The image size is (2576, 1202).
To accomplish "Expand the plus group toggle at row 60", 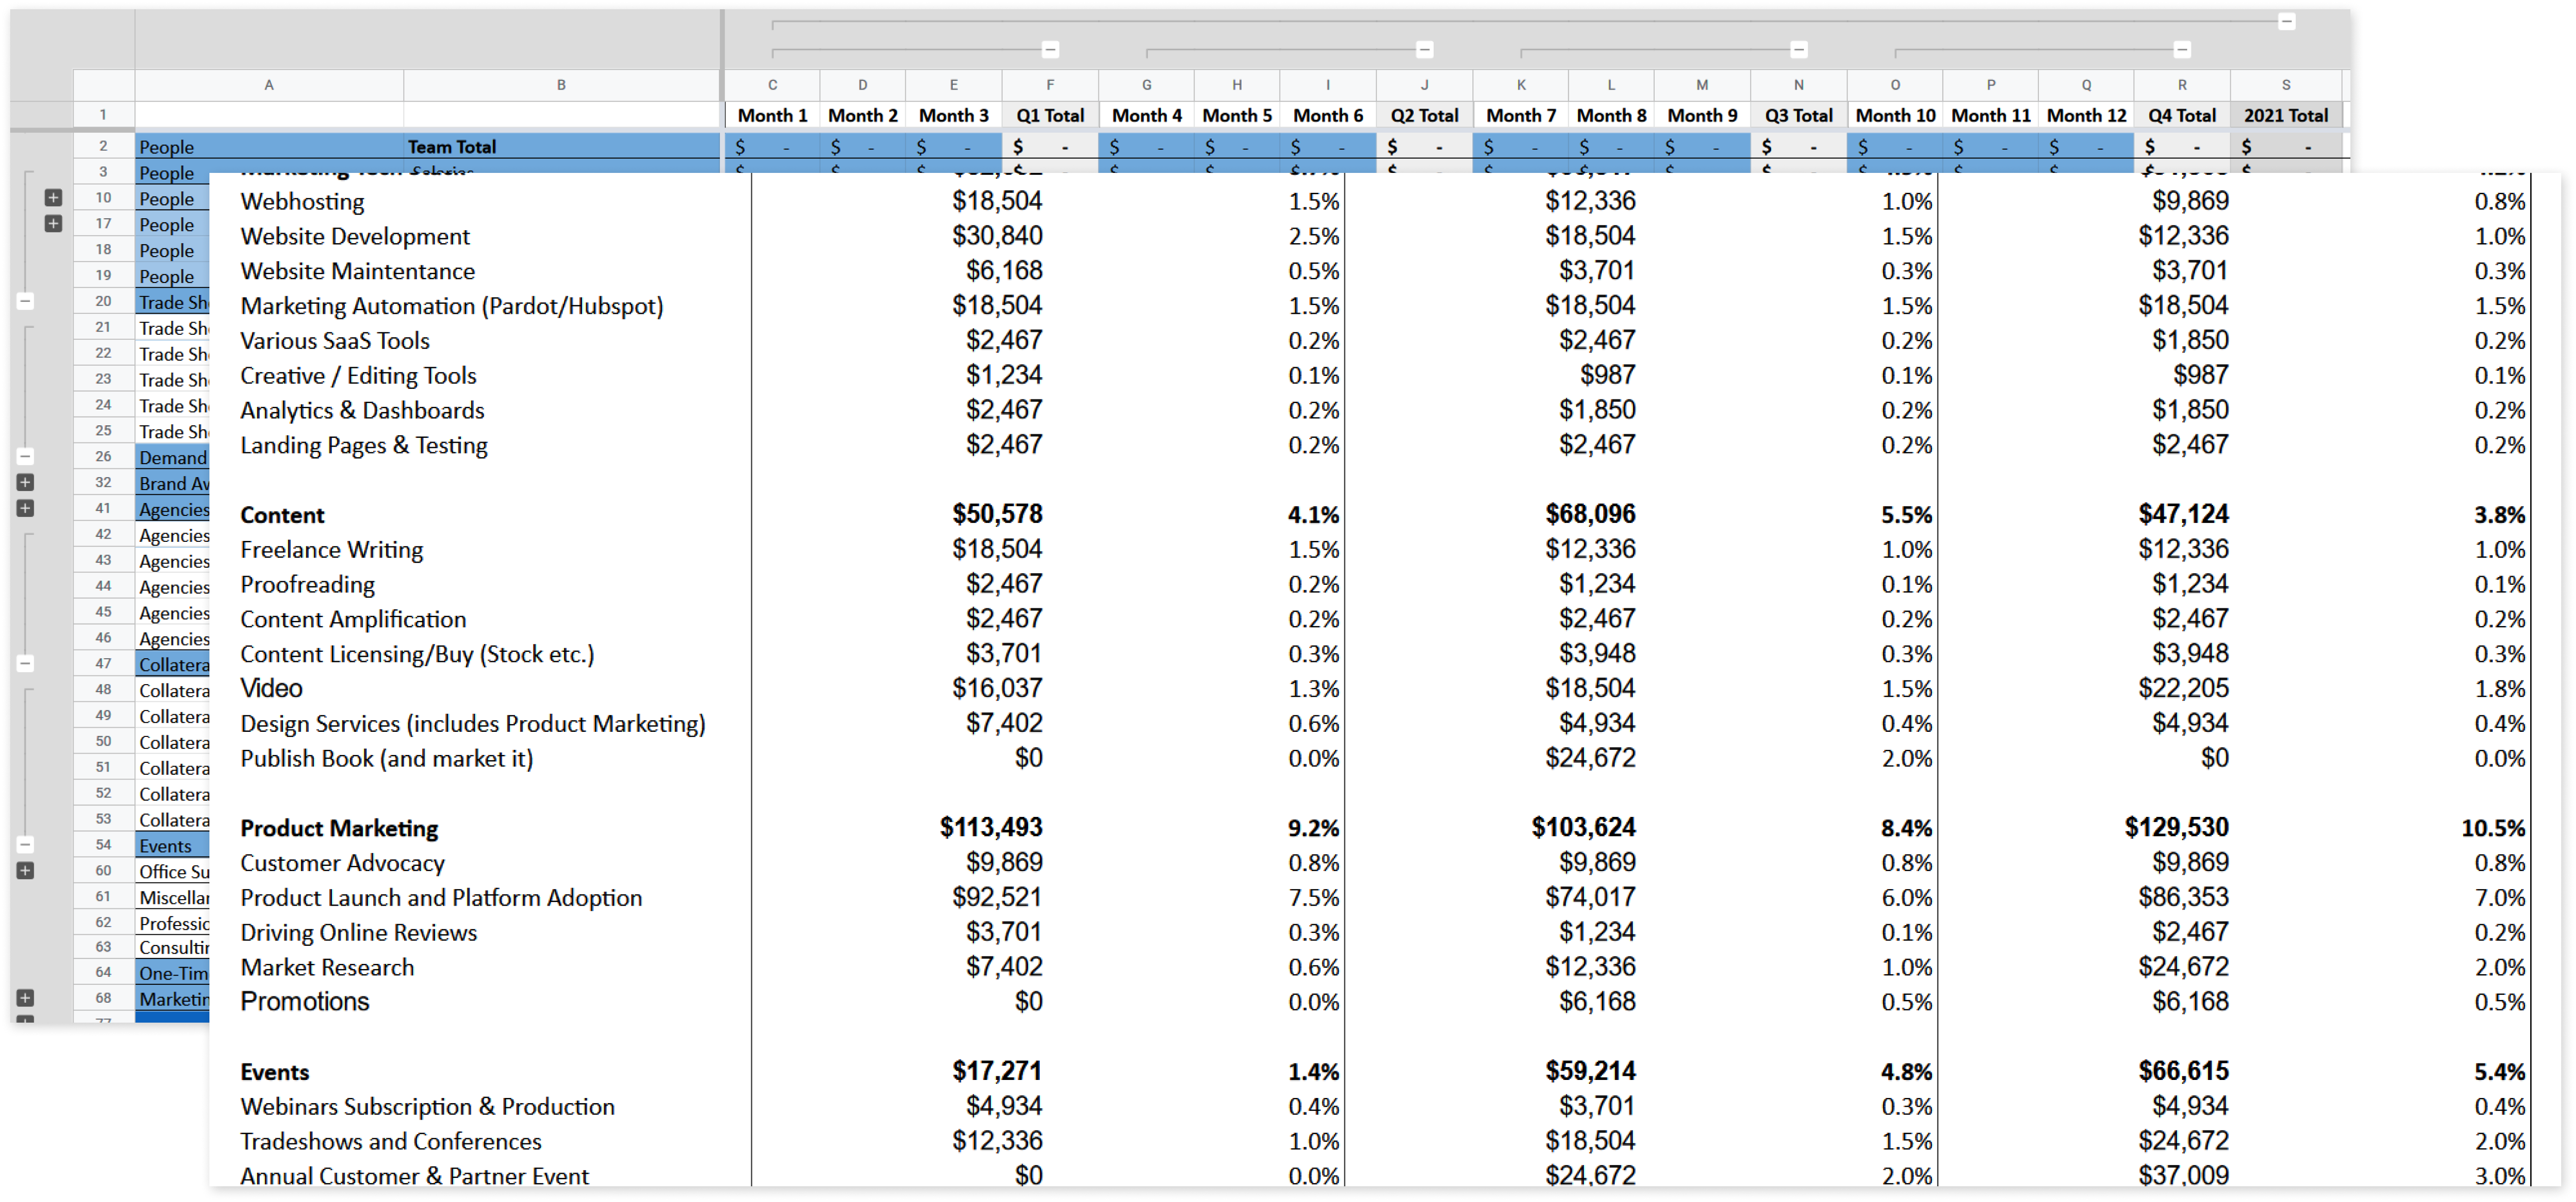I will pyautogui.click(x=25, y=871).
